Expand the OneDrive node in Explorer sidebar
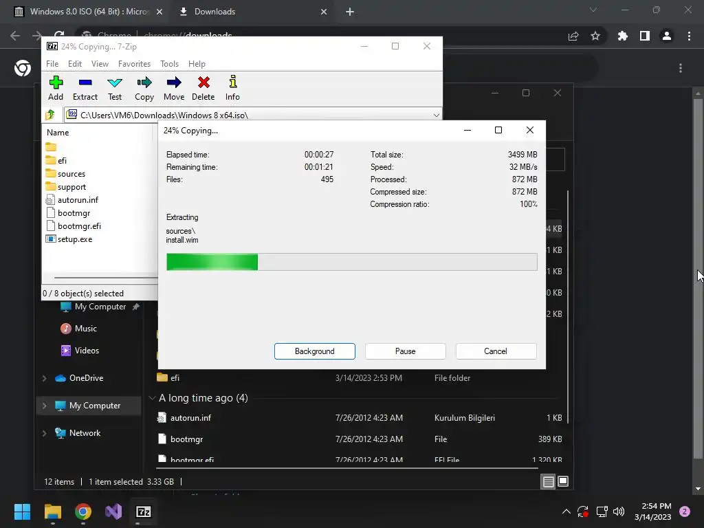This screenshot has height=528, width=704. pos(44,378)
